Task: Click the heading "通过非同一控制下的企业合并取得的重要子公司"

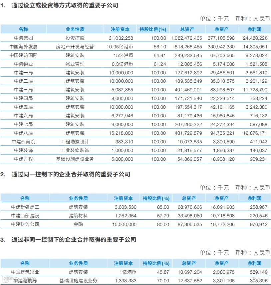Action: click(74, 239)
